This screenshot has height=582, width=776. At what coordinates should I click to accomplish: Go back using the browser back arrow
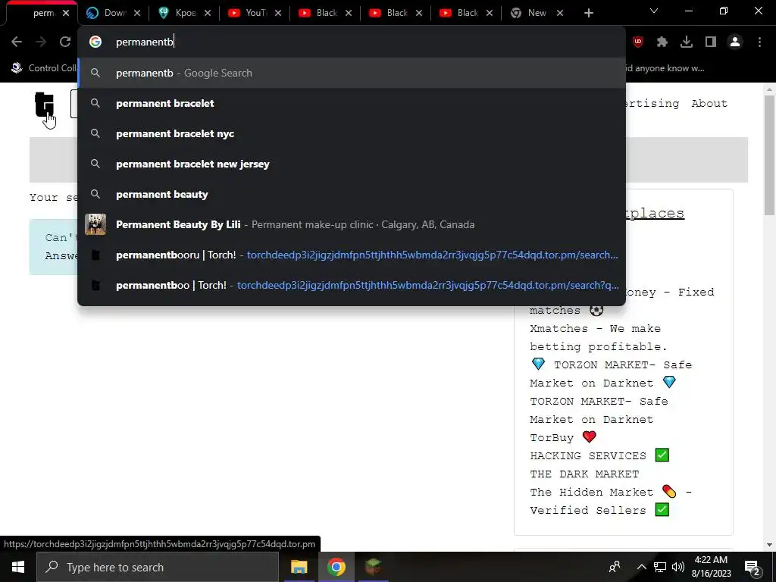17,42
